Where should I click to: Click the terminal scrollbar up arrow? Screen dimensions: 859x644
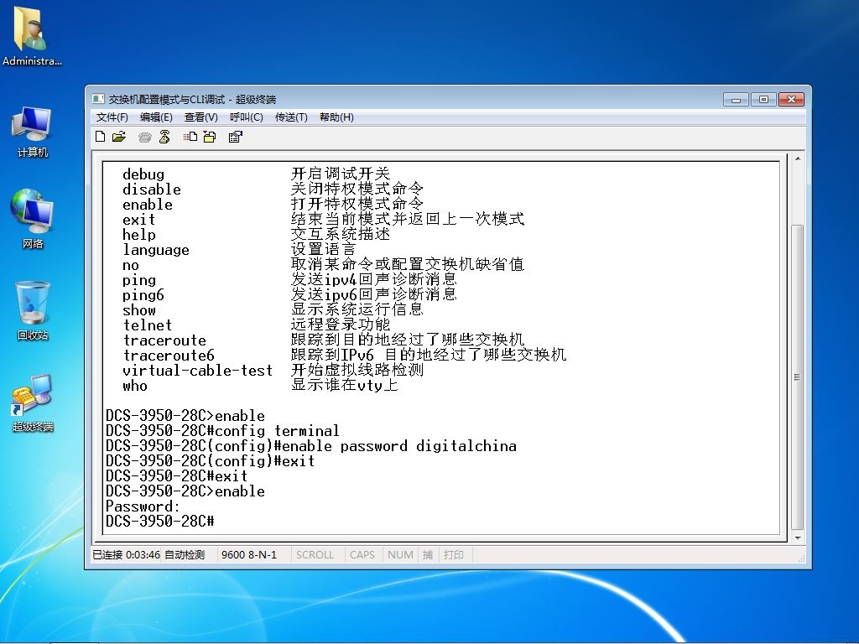(x=798, y=158)
